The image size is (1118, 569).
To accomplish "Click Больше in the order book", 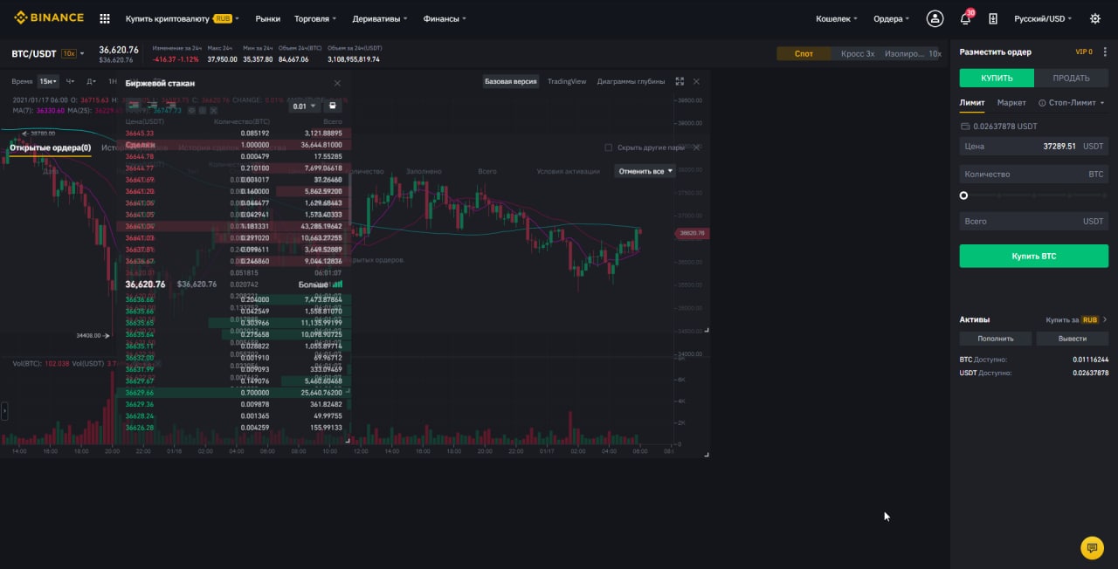I will [313, 284].
